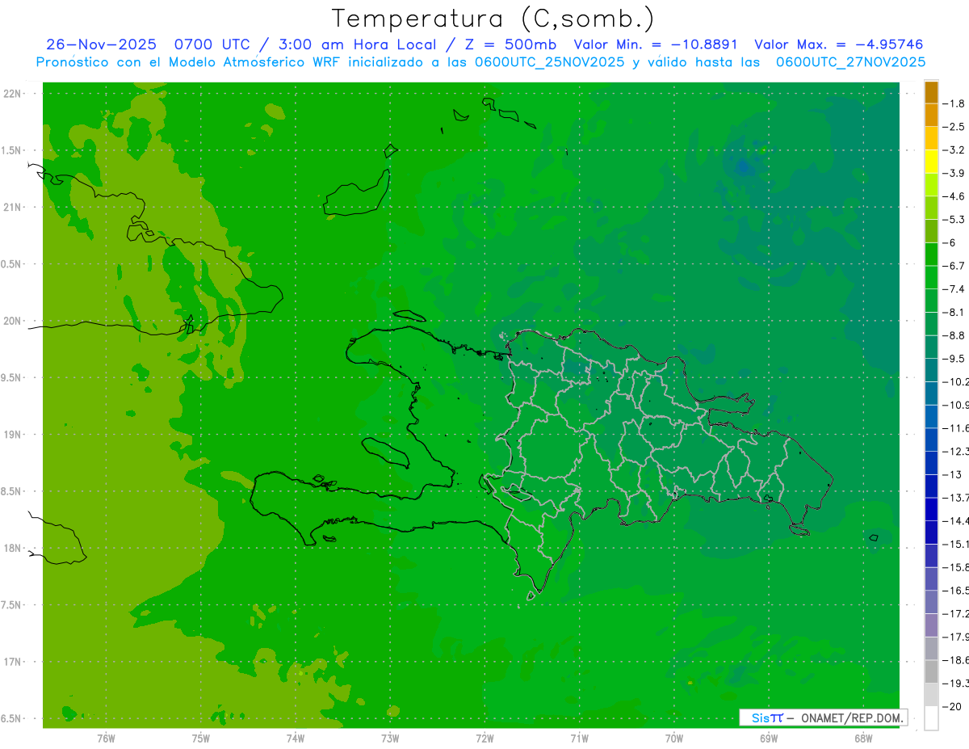Click the "-18.6" colorbar label
Screen dimensions: 969x749
pos(956,660)
